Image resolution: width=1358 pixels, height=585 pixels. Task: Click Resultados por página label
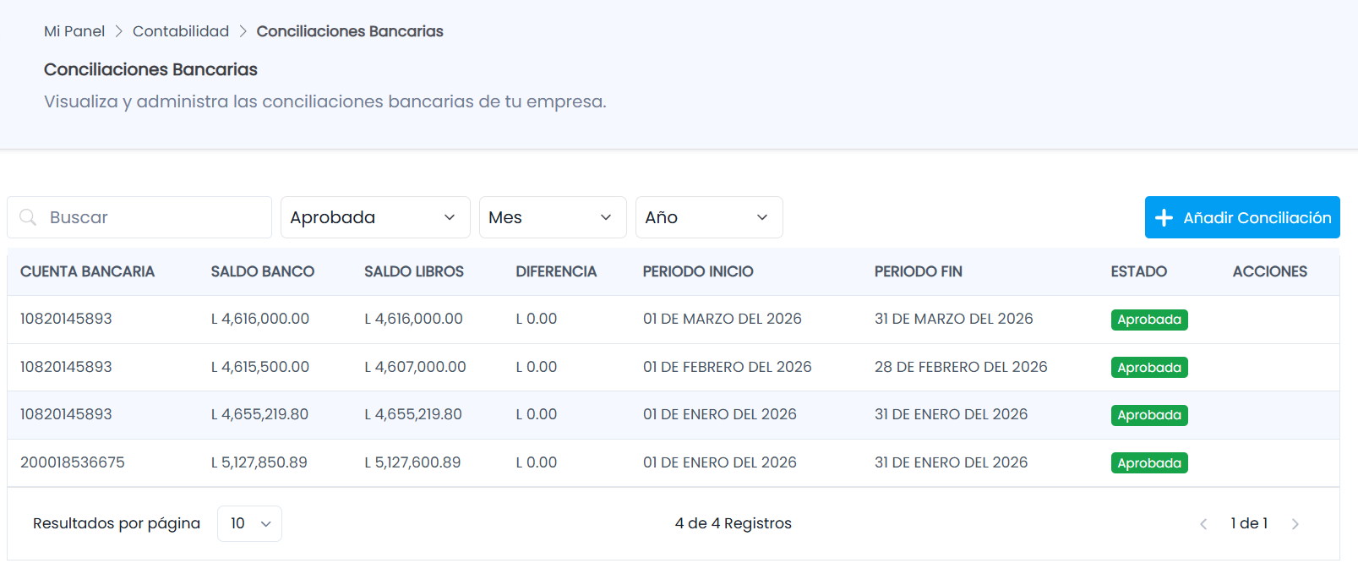tap(117, 523)
